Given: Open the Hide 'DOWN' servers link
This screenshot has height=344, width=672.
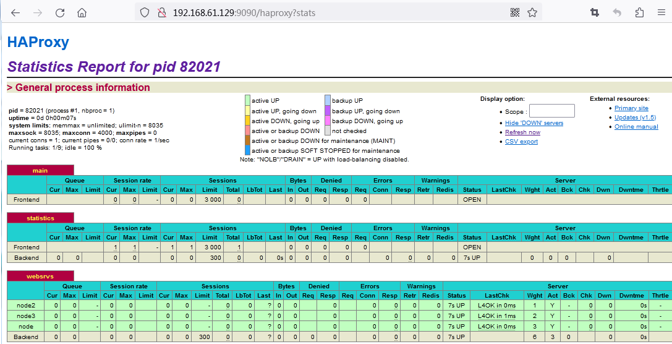Looking at the screenshot, I should pos(534,123).
